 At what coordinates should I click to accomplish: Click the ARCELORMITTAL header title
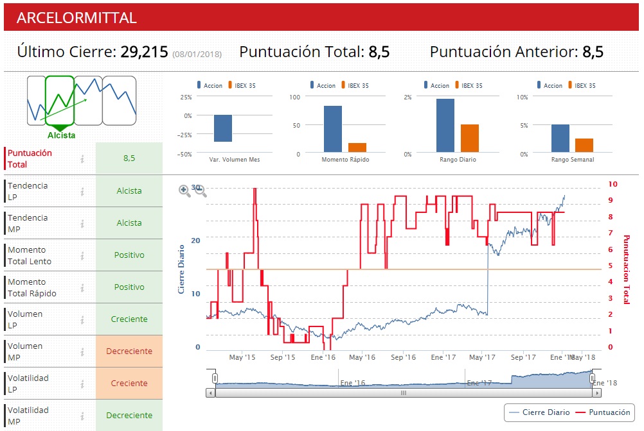coord(76,17)
